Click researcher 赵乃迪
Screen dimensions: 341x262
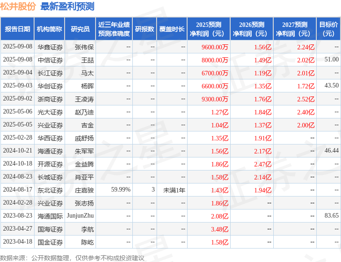coord(84,112)
